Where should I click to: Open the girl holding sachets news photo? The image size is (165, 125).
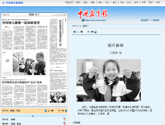pyautogui.click(x=109, y=80)
